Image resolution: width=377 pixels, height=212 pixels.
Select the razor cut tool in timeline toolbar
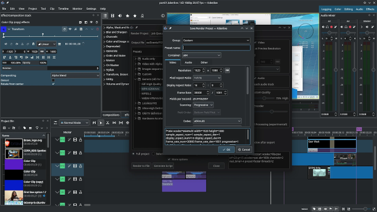pos(108,123)
